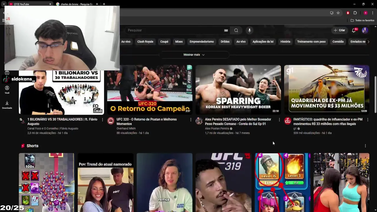Screen dimensions: 377x212
Task: Select the Empreendedorismo filter chip
Action: pos(202,42)
